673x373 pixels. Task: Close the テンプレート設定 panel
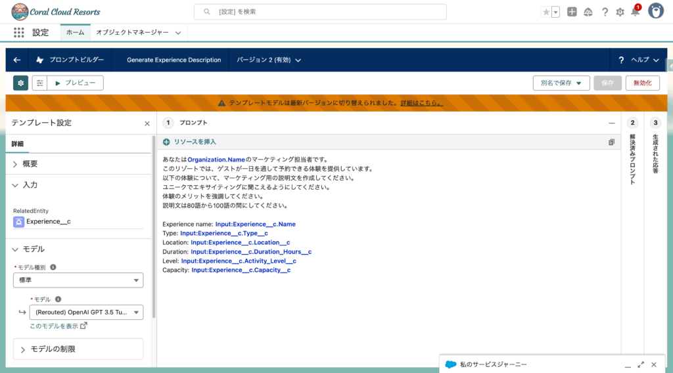(147, 123)
